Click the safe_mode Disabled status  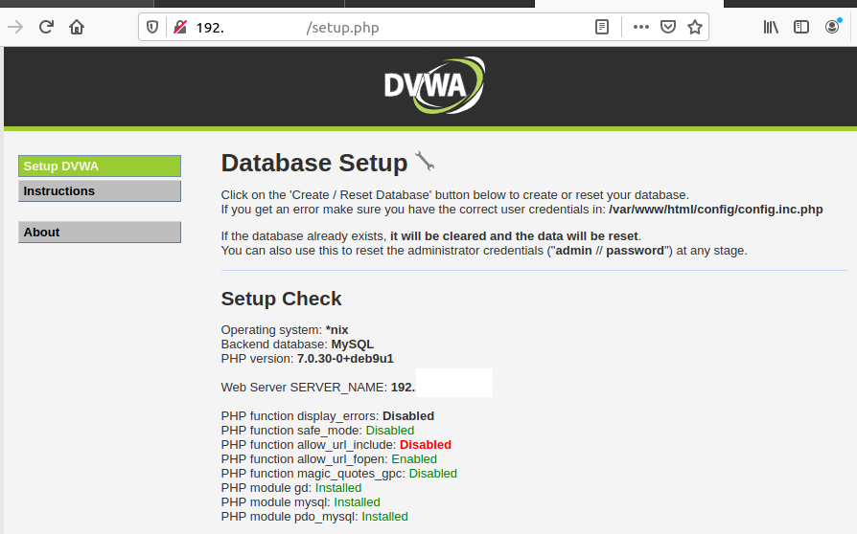pos(390,431)
